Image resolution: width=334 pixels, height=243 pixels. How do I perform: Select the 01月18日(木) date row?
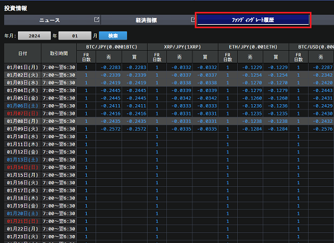tap(23, 198)
